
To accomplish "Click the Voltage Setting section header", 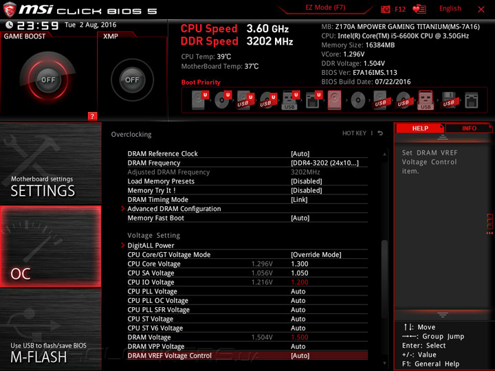I will click(154, 236).
